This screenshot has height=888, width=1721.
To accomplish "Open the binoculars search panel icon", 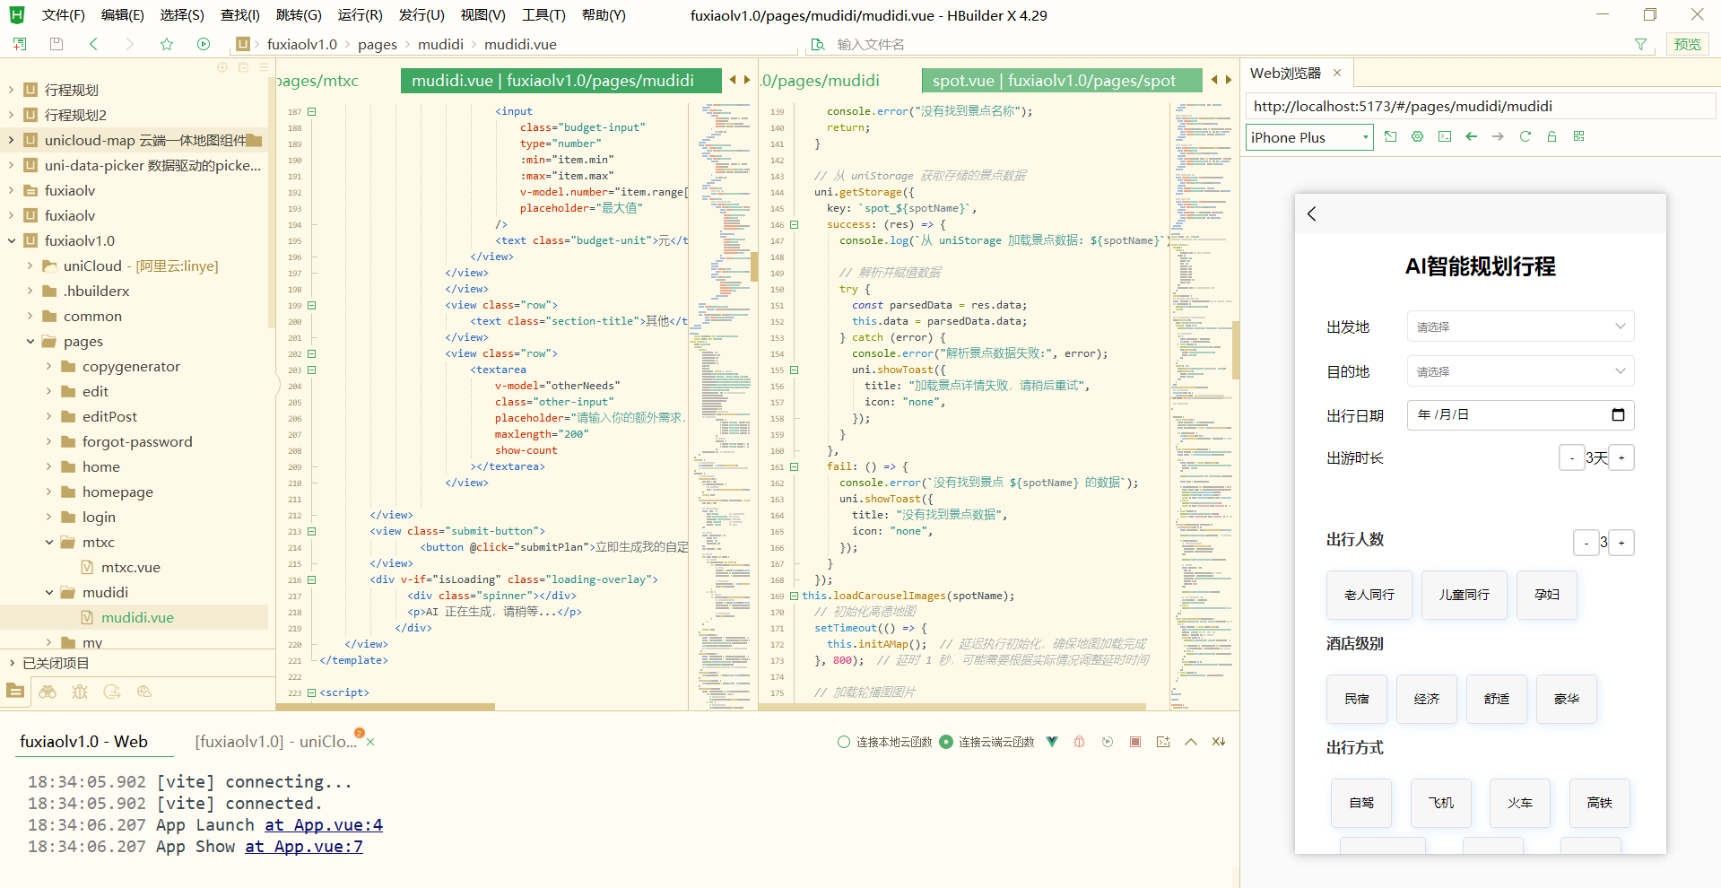I will (48, 692).
